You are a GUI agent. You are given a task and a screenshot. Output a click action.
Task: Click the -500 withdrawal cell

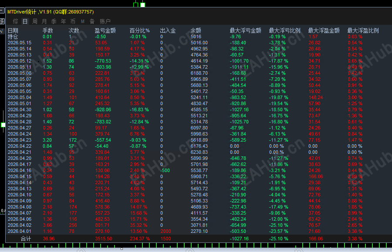(165, 170)
